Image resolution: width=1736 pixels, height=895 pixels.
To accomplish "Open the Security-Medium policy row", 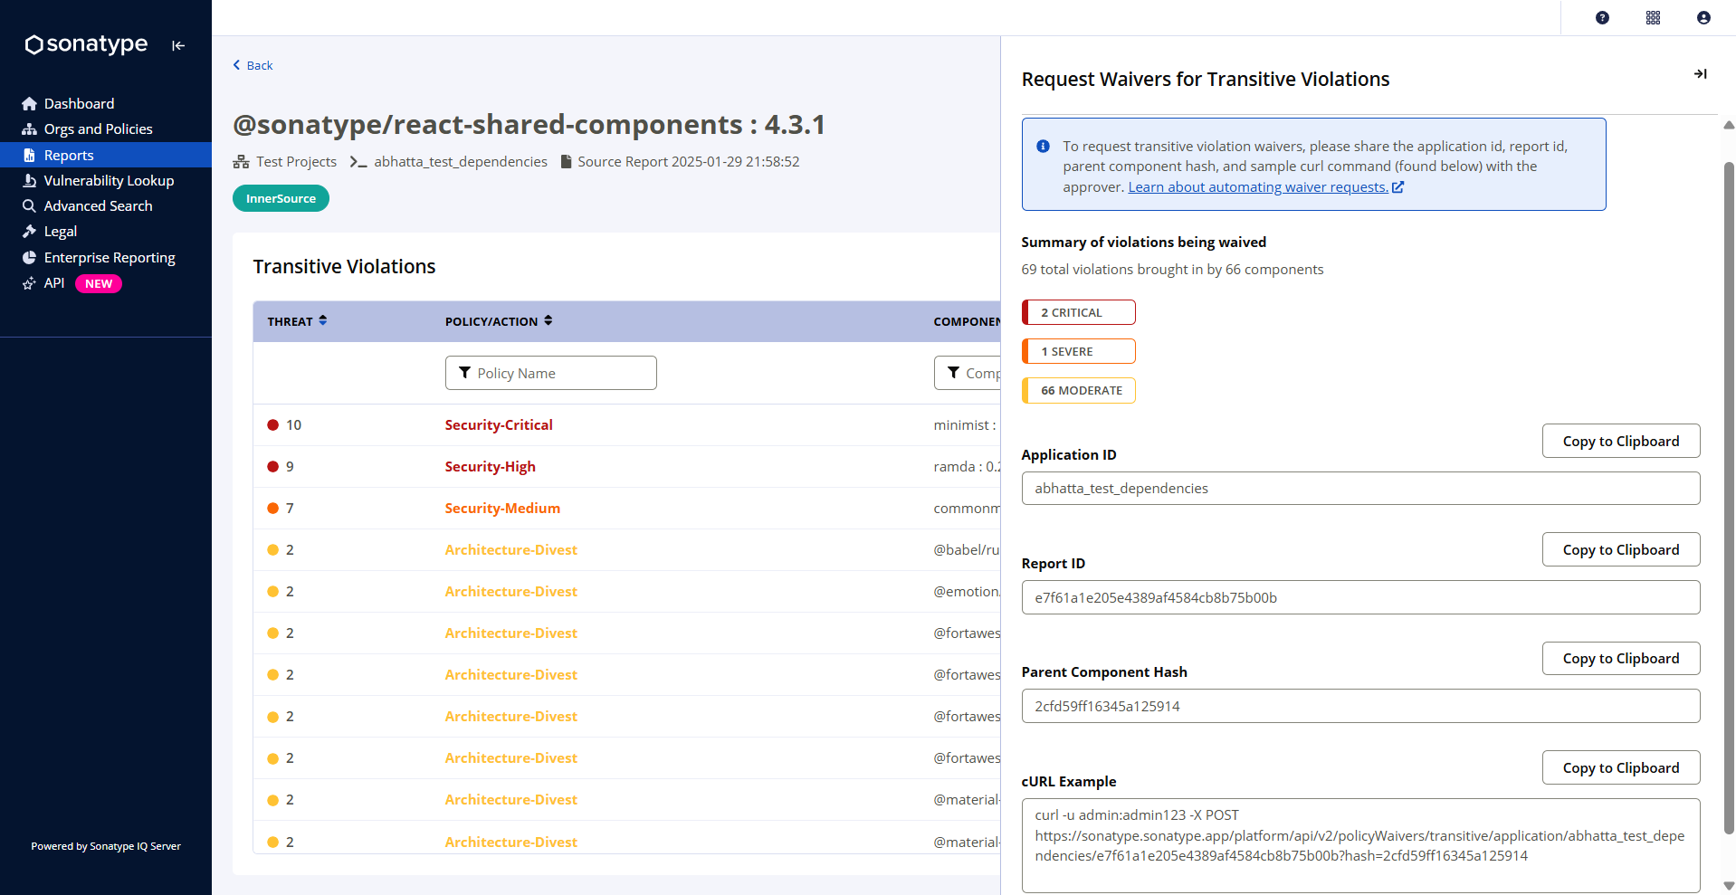I will click(626, 509).
